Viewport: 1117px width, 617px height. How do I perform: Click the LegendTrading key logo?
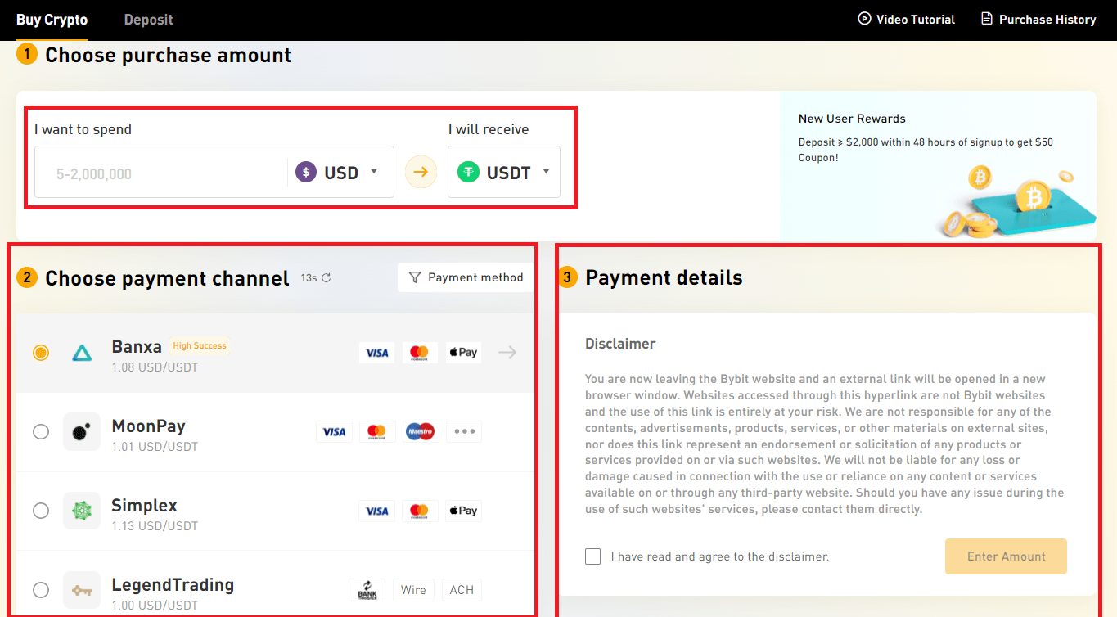[x=82, y=589]
